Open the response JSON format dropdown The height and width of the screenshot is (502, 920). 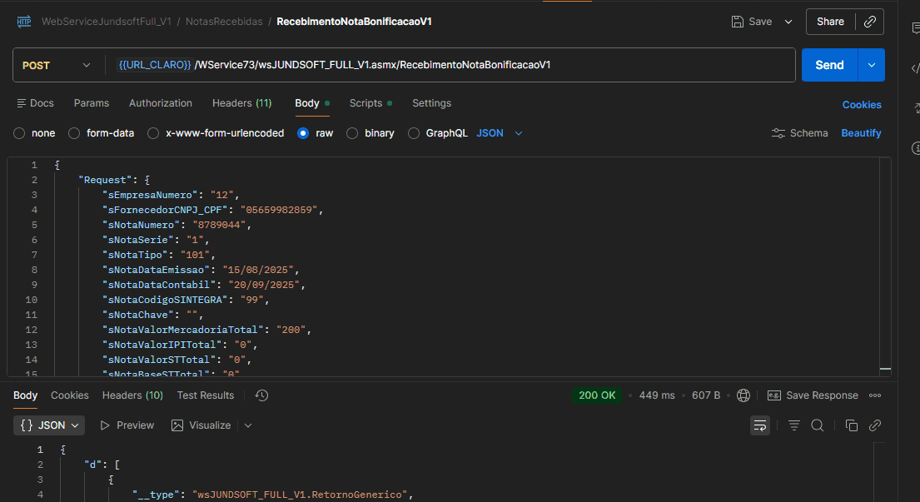coord(51,425)
